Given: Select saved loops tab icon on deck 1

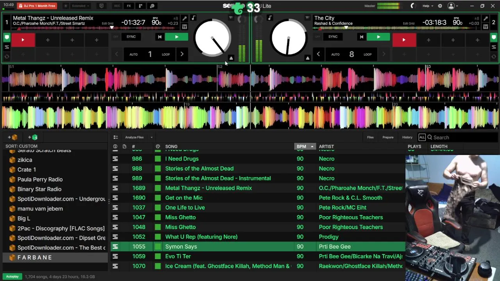Looking at the screenshot, I should 7,57.
